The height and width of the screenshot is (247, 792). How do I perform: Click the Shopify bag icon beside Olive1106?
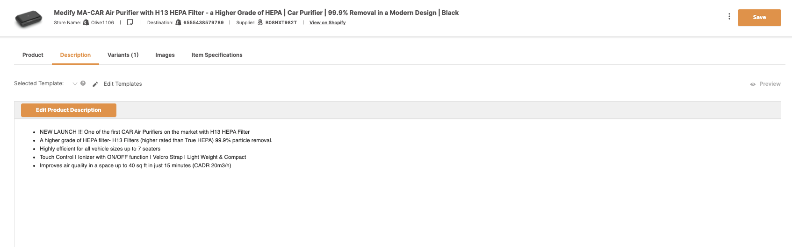(86, 22)
